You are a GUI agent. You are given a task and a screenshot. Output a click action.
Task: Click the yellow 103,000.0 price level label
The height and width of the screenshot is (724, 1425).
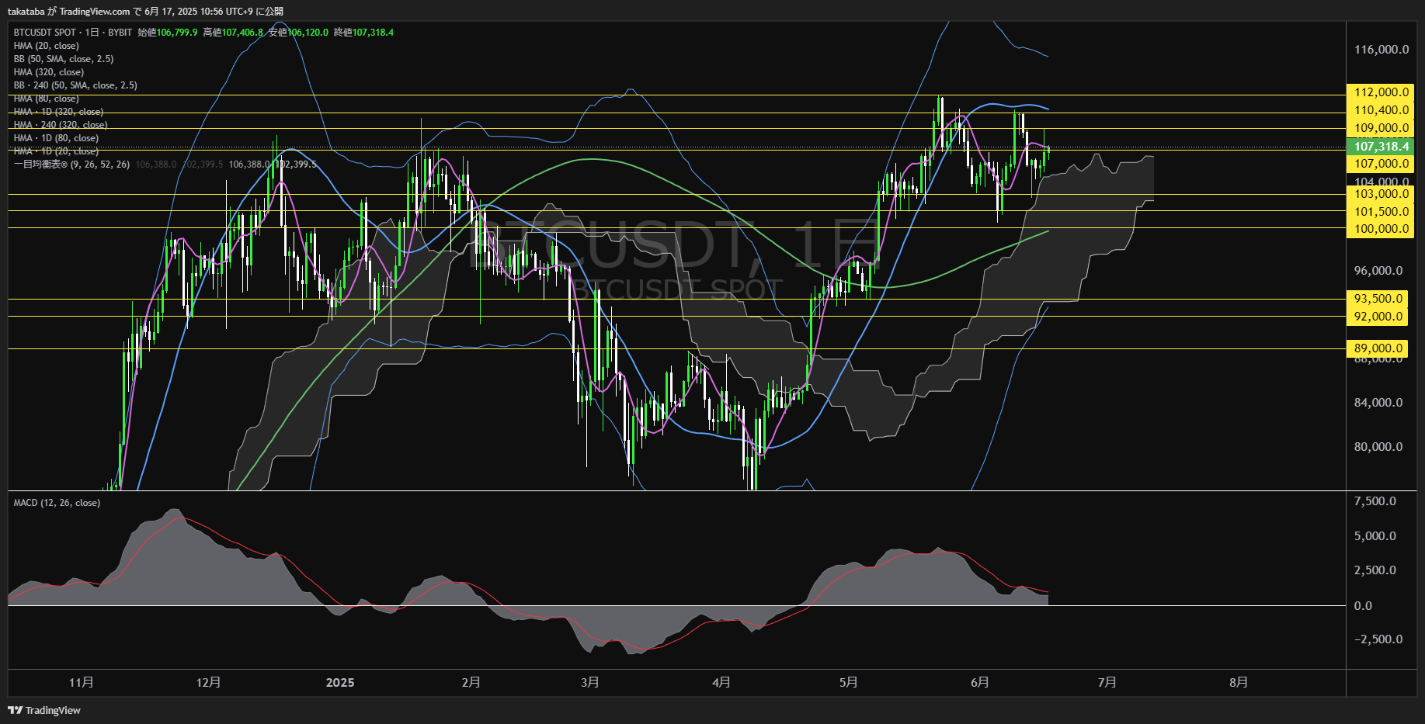point(1381,194)
